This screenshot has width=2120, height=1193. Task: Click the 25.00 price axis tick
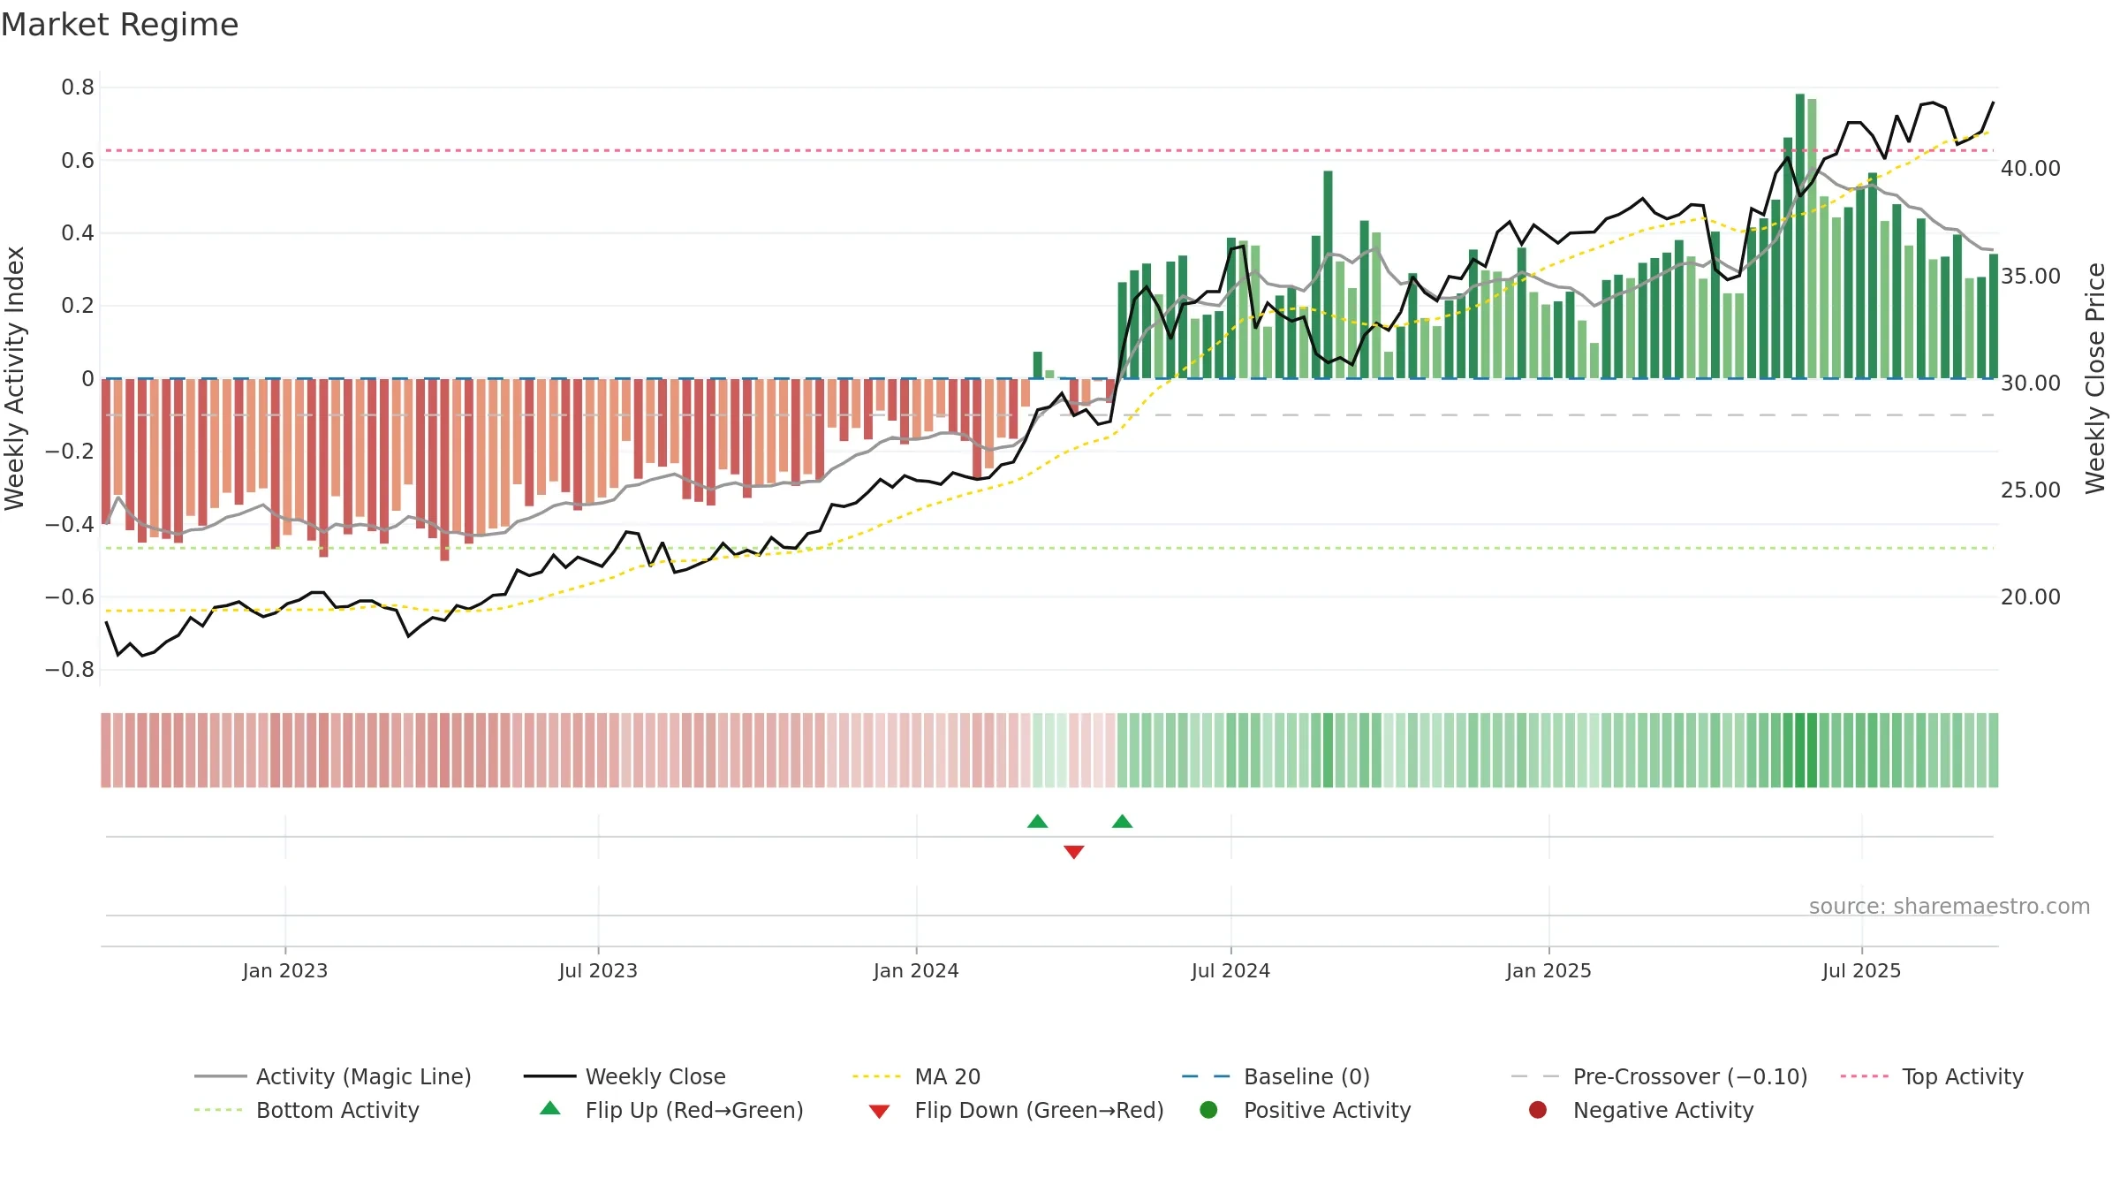tap(2030, 490)
